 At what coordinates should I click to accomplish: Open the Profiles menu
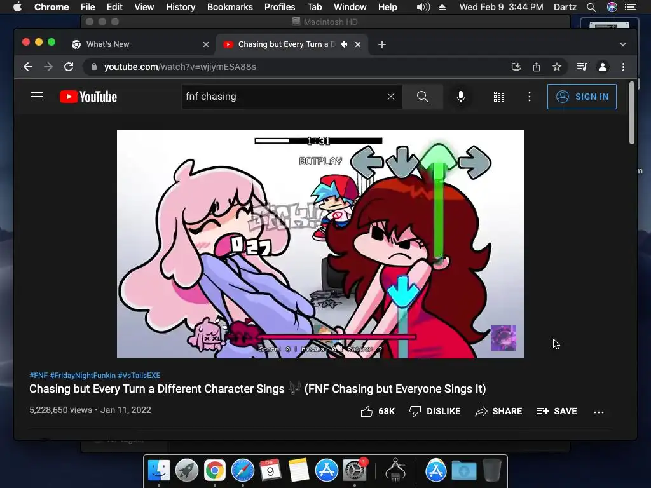tap(280, 7)
